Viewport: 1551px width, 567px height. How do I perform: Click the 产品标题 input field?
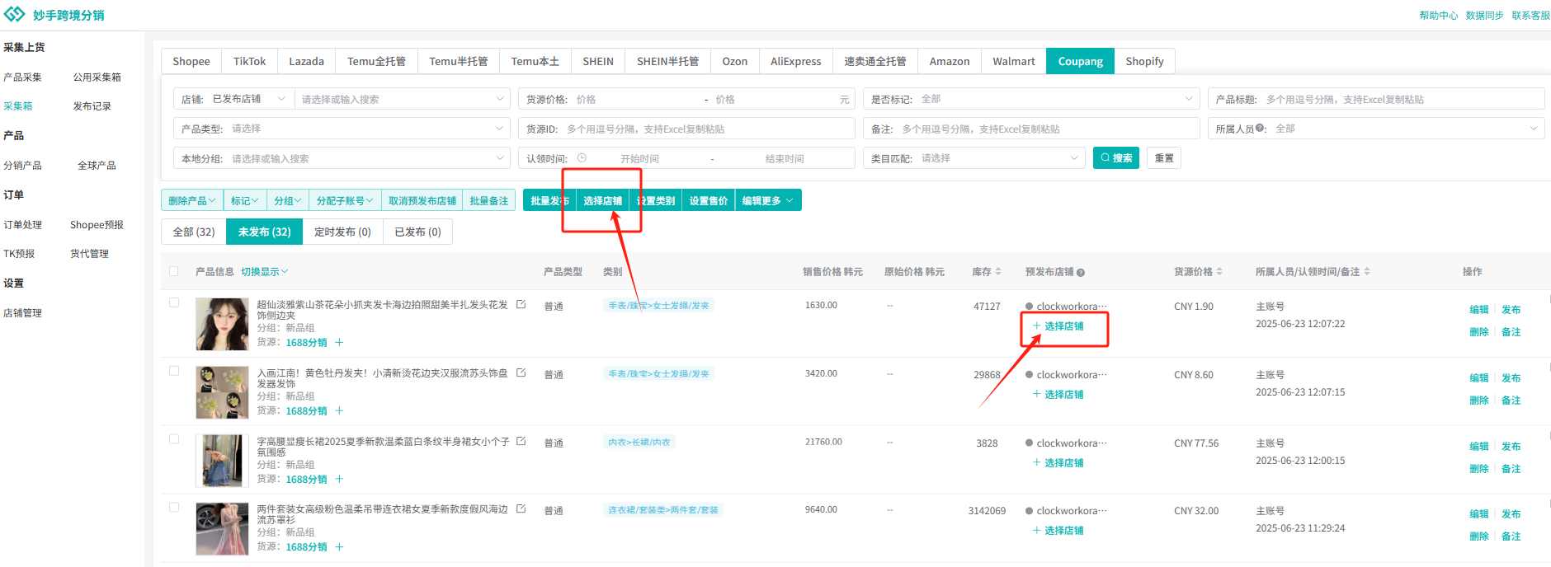[1376, 99]
